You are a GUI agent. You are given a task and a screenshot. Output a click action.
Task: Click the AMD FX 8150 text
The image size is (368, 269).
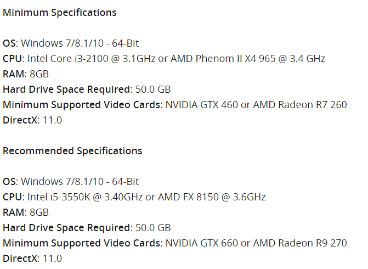[188, 197]
